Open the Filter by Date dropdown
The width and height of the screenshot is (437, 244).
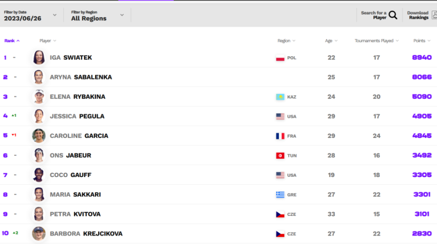31,15
